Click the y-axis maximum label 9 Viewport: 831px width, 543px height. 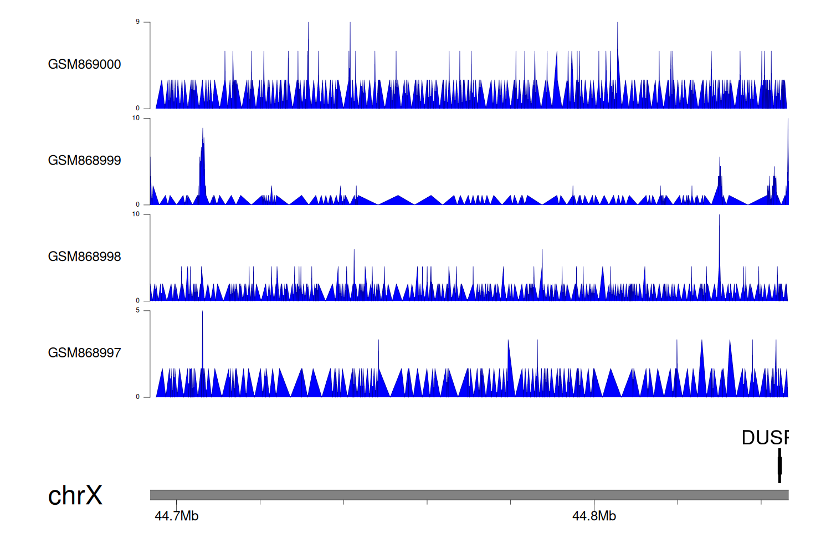click(138, 22)
